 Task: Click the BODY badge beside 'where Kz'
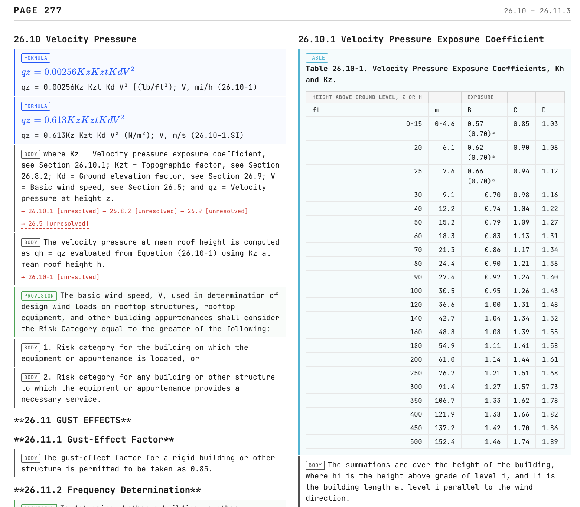pyautogui.click(x=31, y=155)
